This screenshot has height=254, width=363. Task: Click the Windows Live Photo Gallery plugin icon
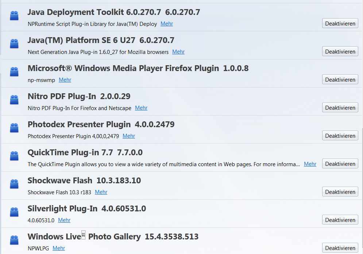(x=14, y=240)
